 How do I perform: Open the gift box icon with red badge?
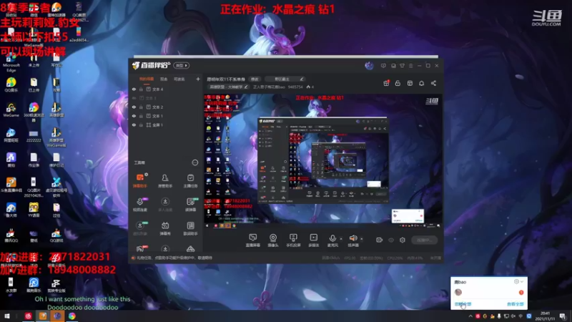[386, 83]
